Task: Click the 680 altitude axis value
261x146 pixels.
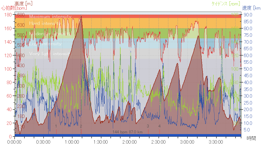Action: [21, 15]
